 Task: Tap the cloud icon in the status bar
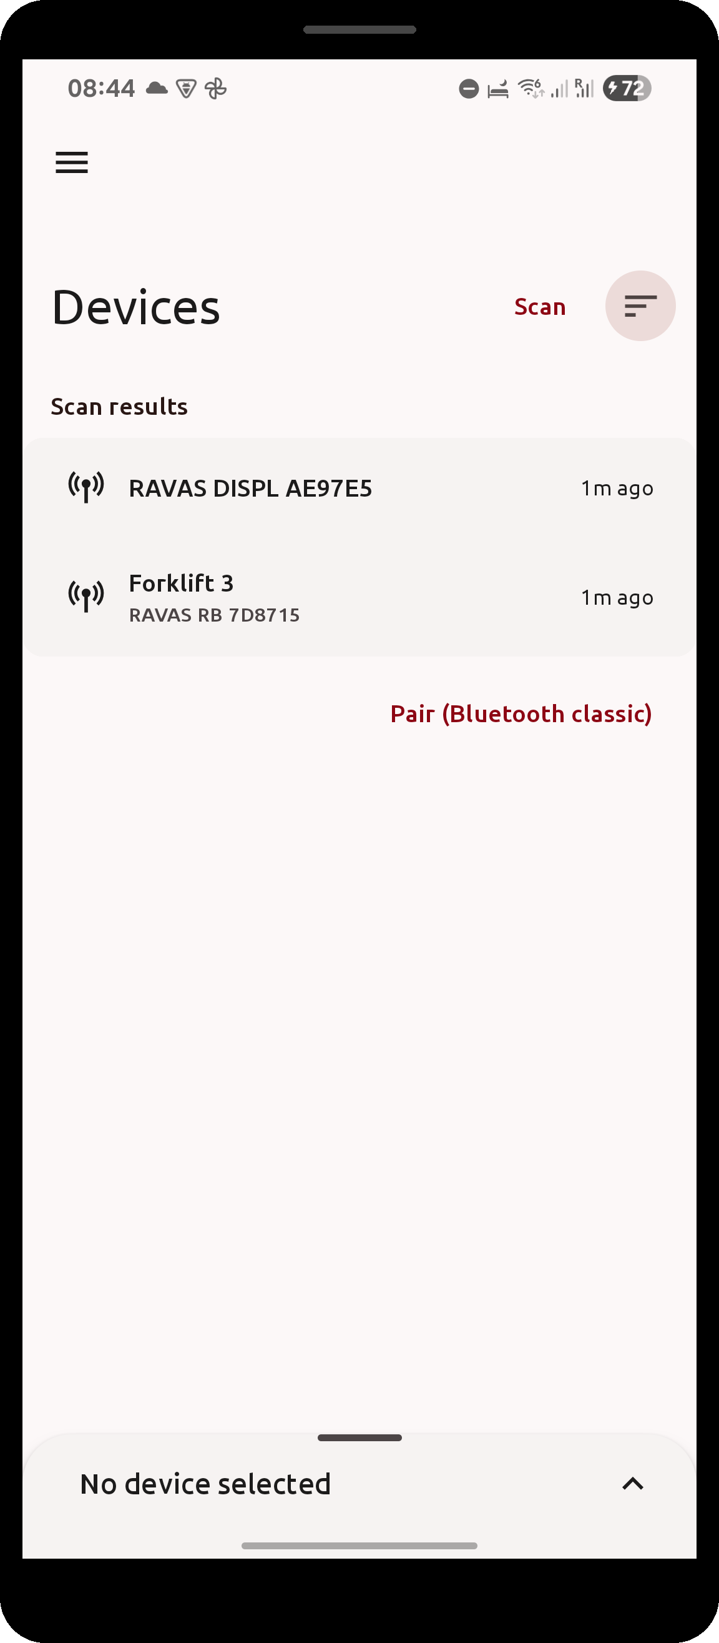[157, 88]
